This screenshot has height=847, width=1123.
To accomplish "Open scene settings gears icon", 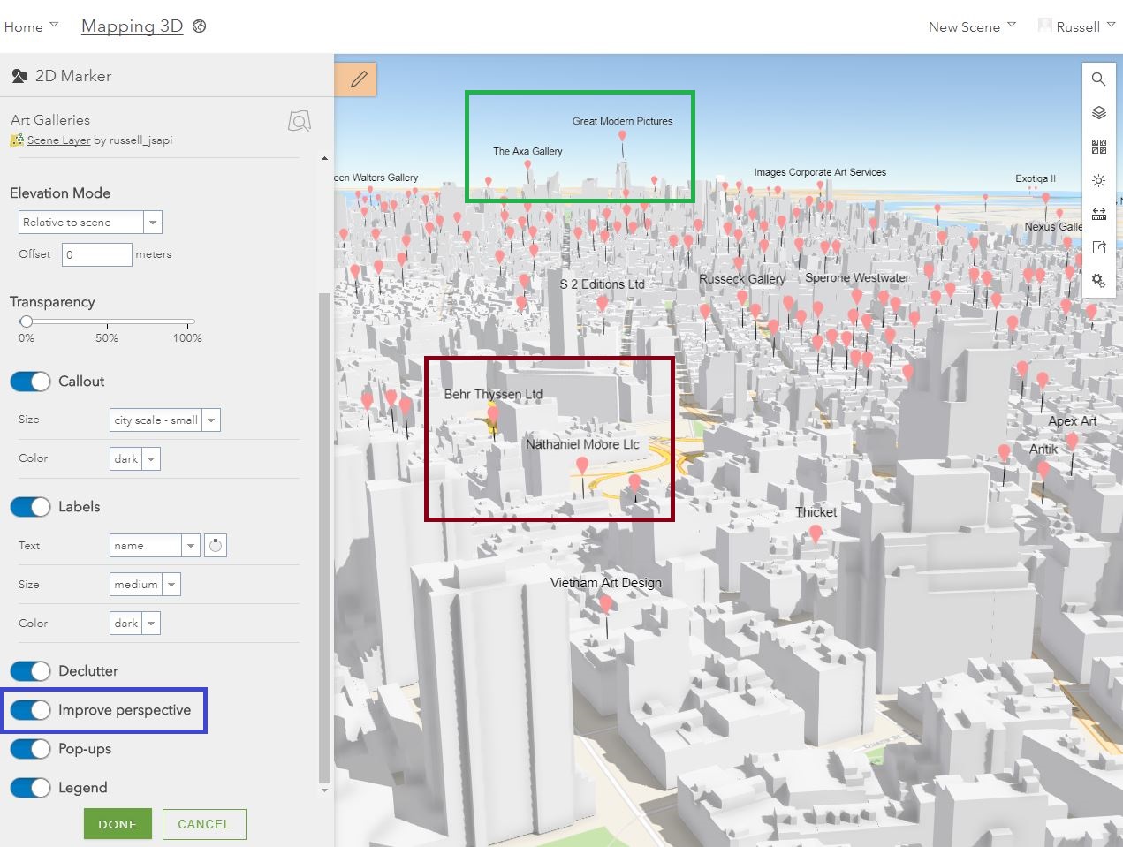I will (1098, 281).
